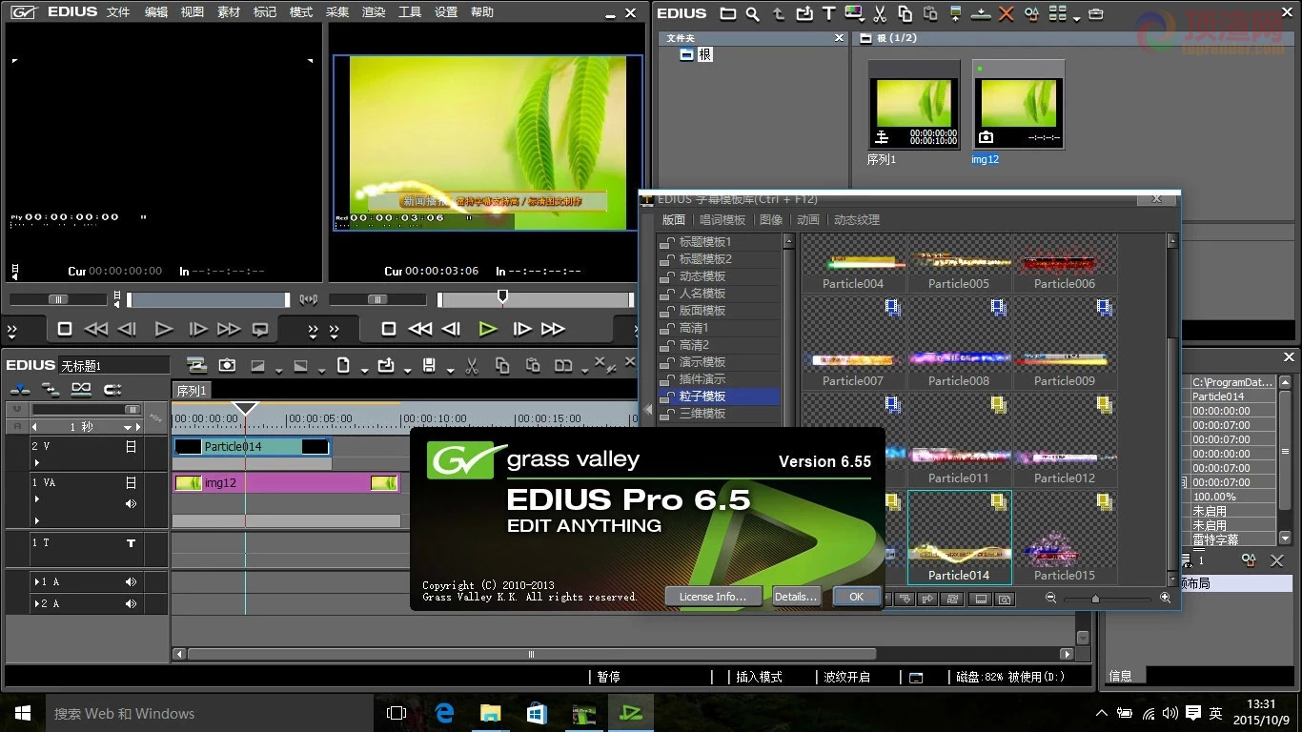Click the color bars clip icon in bin

(x=854, y=13)
